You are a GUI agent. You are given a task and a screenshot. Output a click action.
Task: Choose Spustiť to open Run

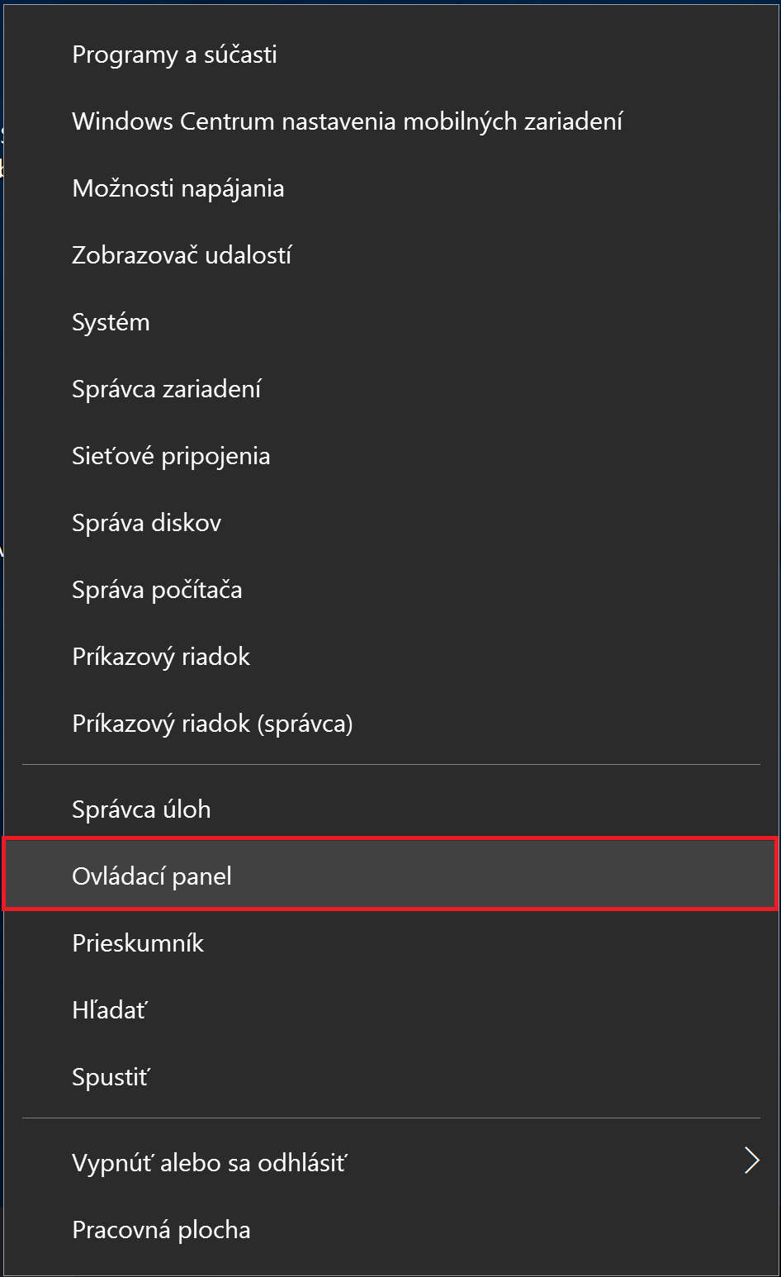click(x=390, y=1077)
